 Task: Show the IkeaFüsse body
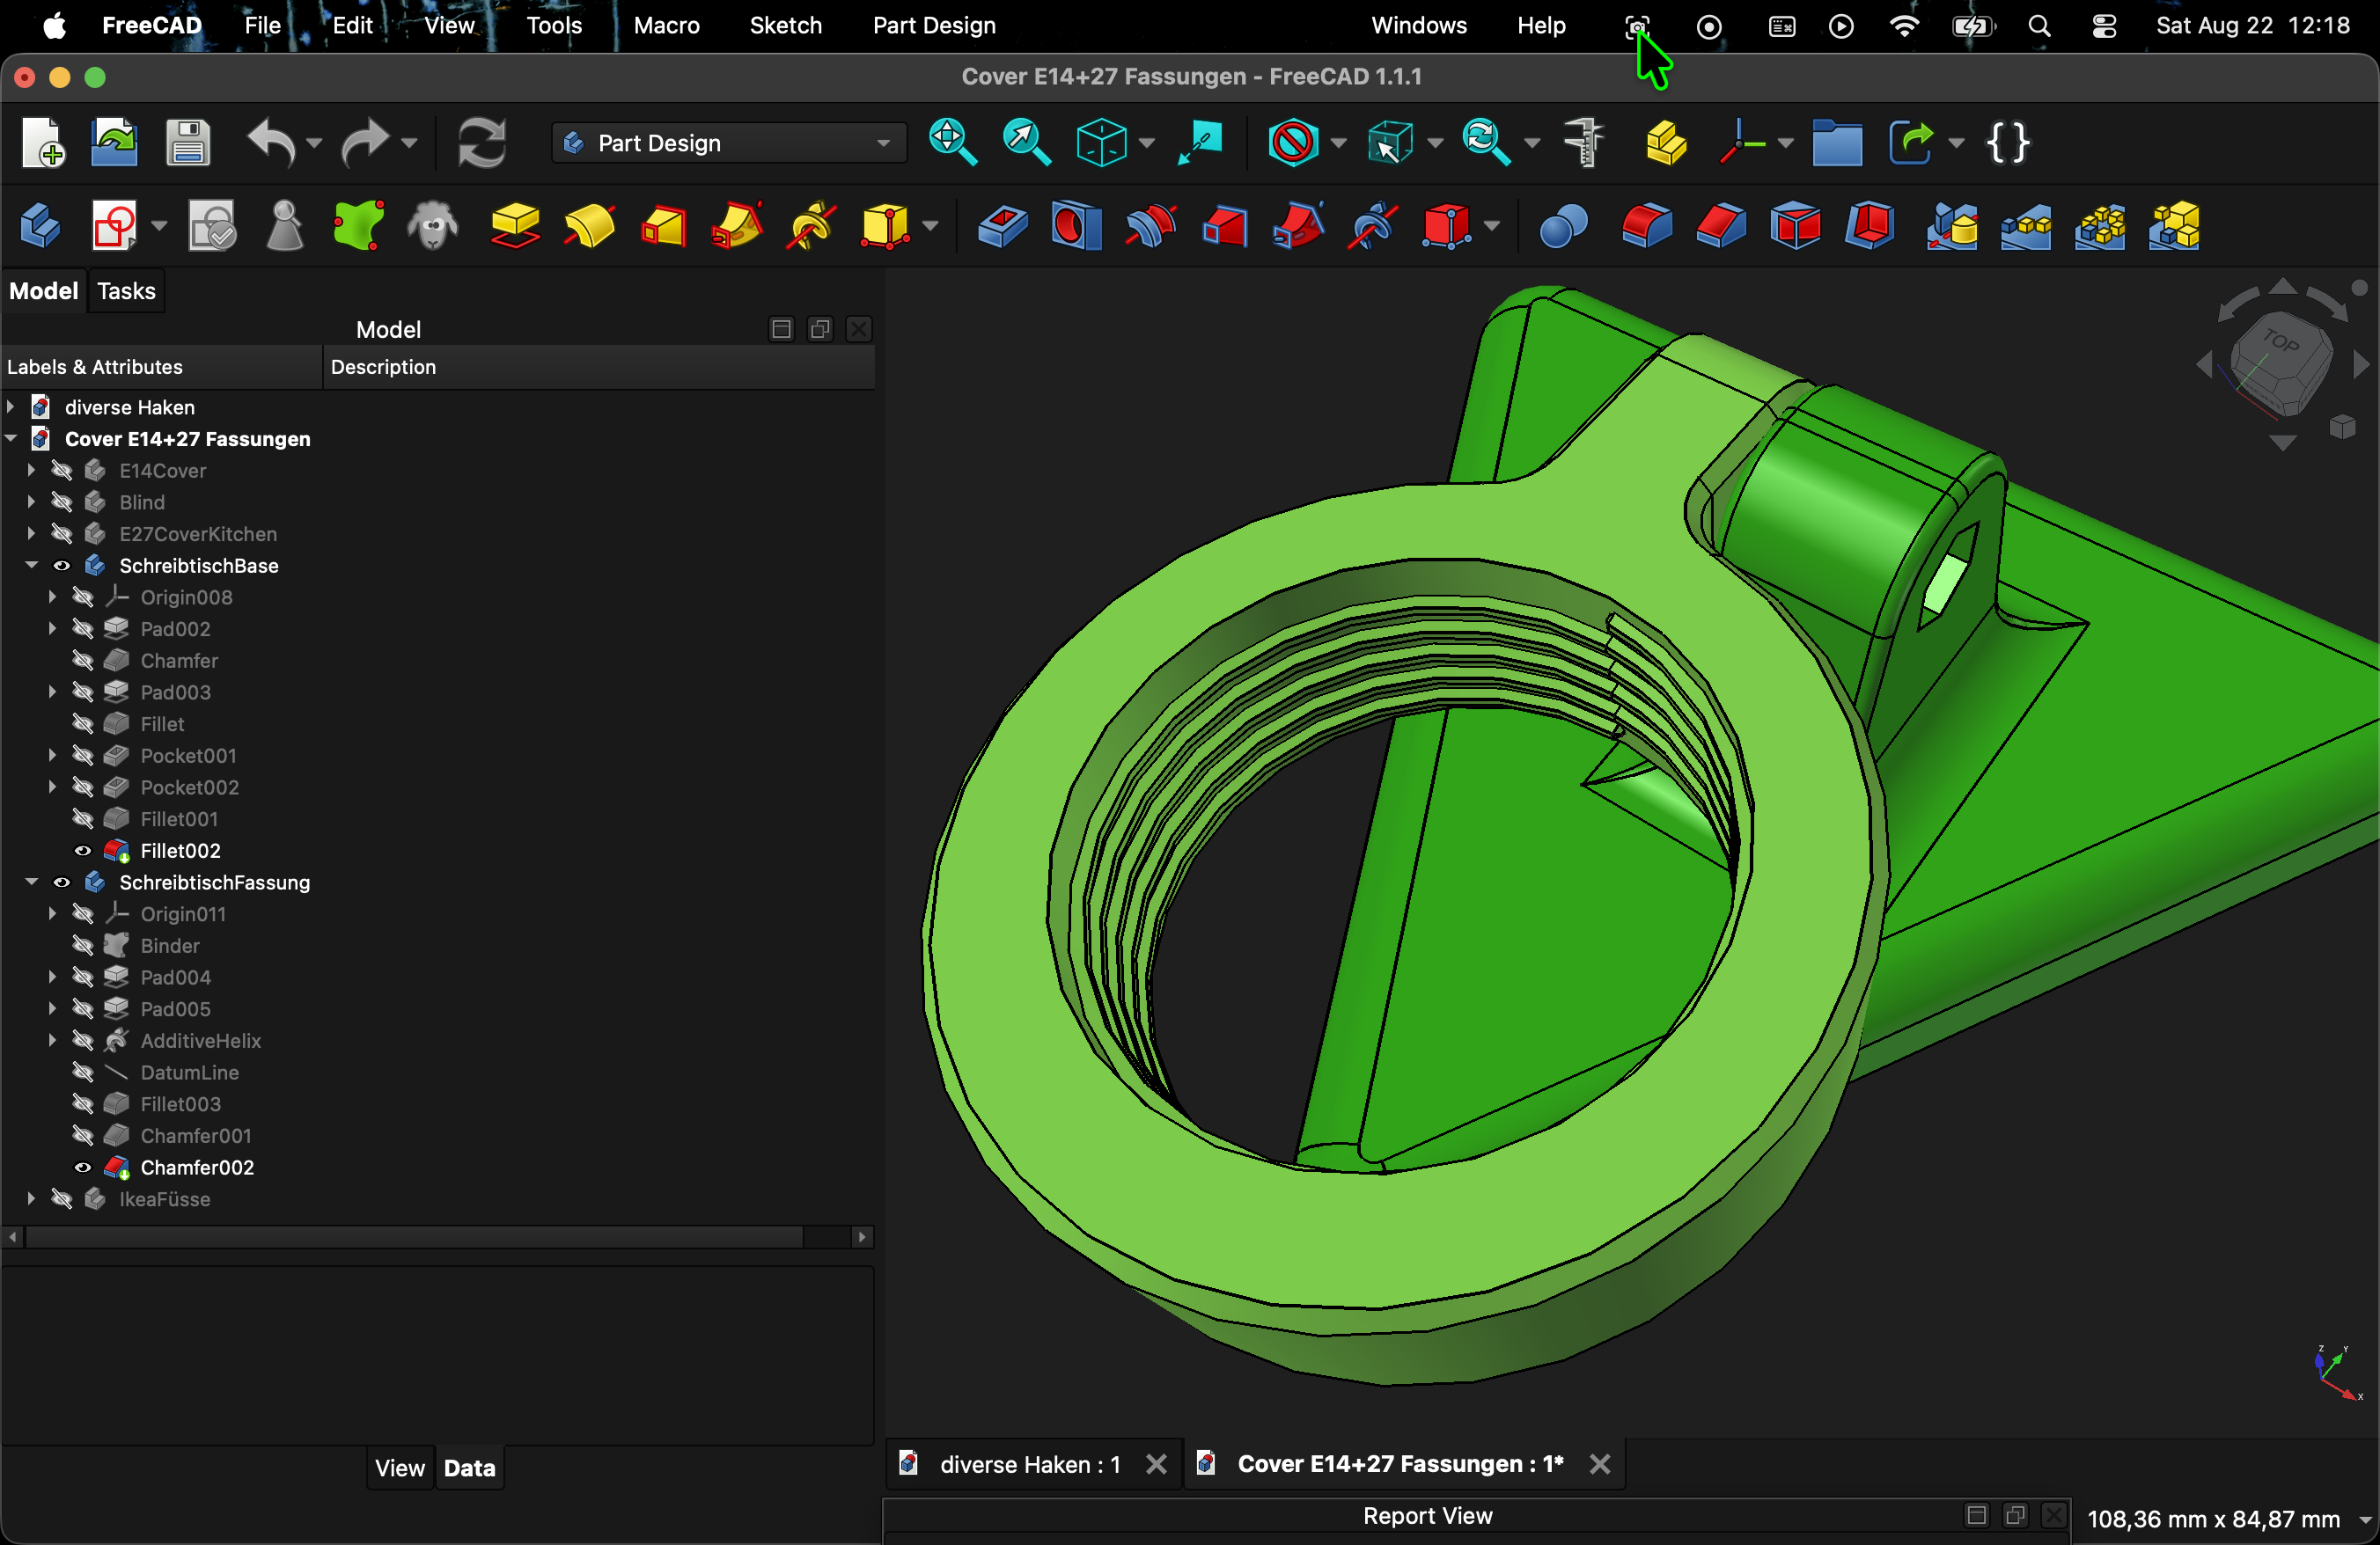[x=62, y=1199]
